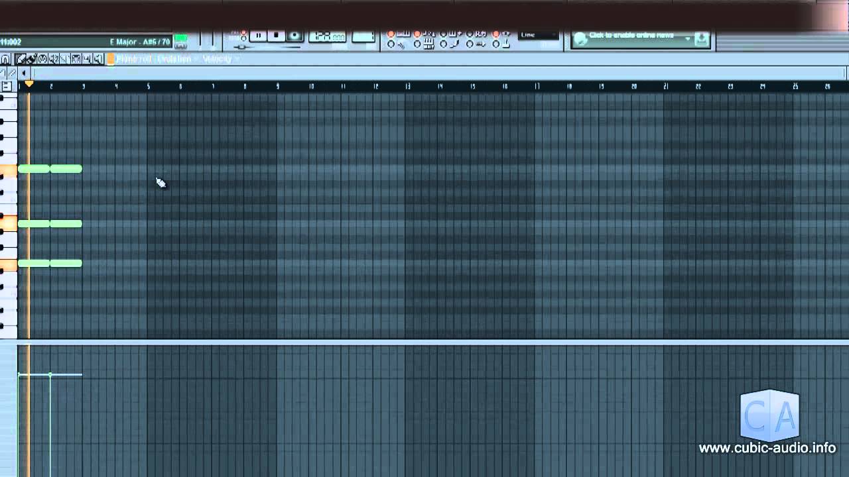Jump to bar 3 on the ruler
This screenshot has width=849, height=477.
(84, 86)
